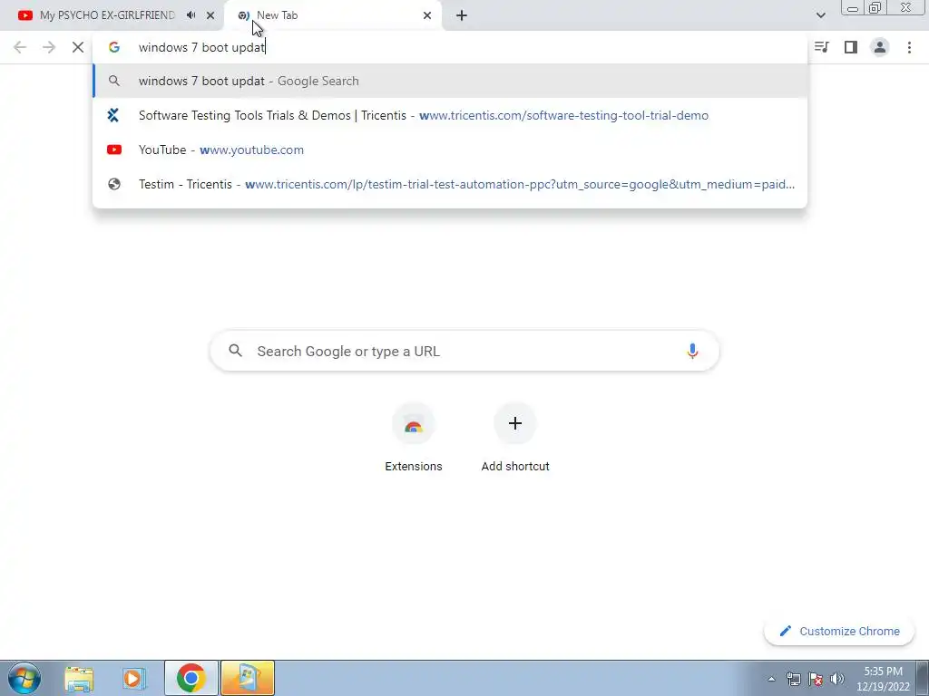
Task: Stop loading the page
Action: (78, 47)
